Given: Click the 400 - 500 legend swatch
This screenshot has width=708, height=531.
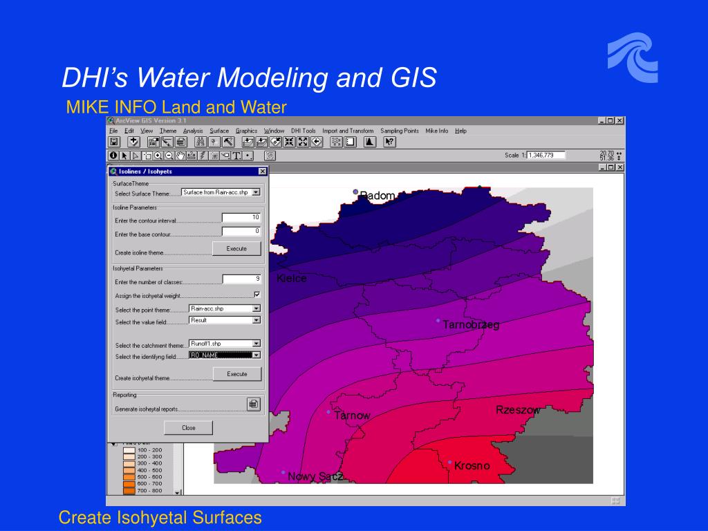Looking at the screenshot, I should click(x=129, y=470).
